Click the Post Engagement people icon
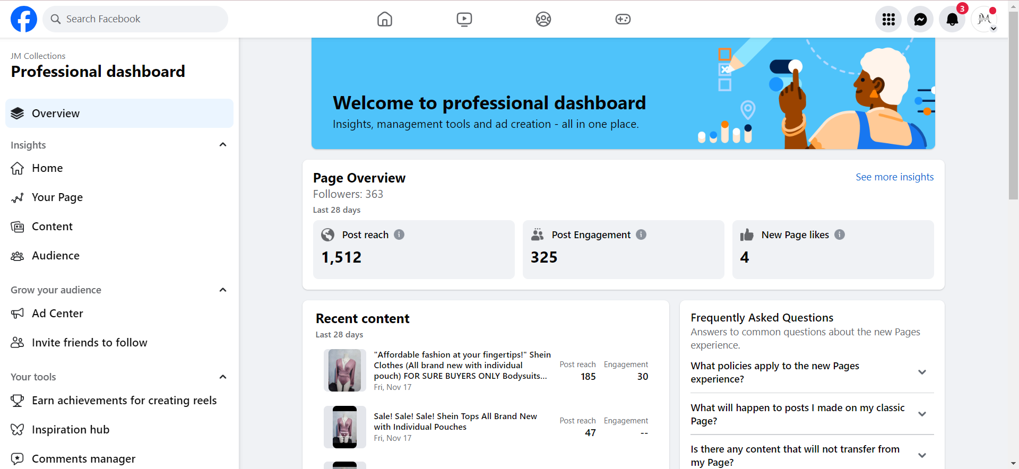 (538, 234)
